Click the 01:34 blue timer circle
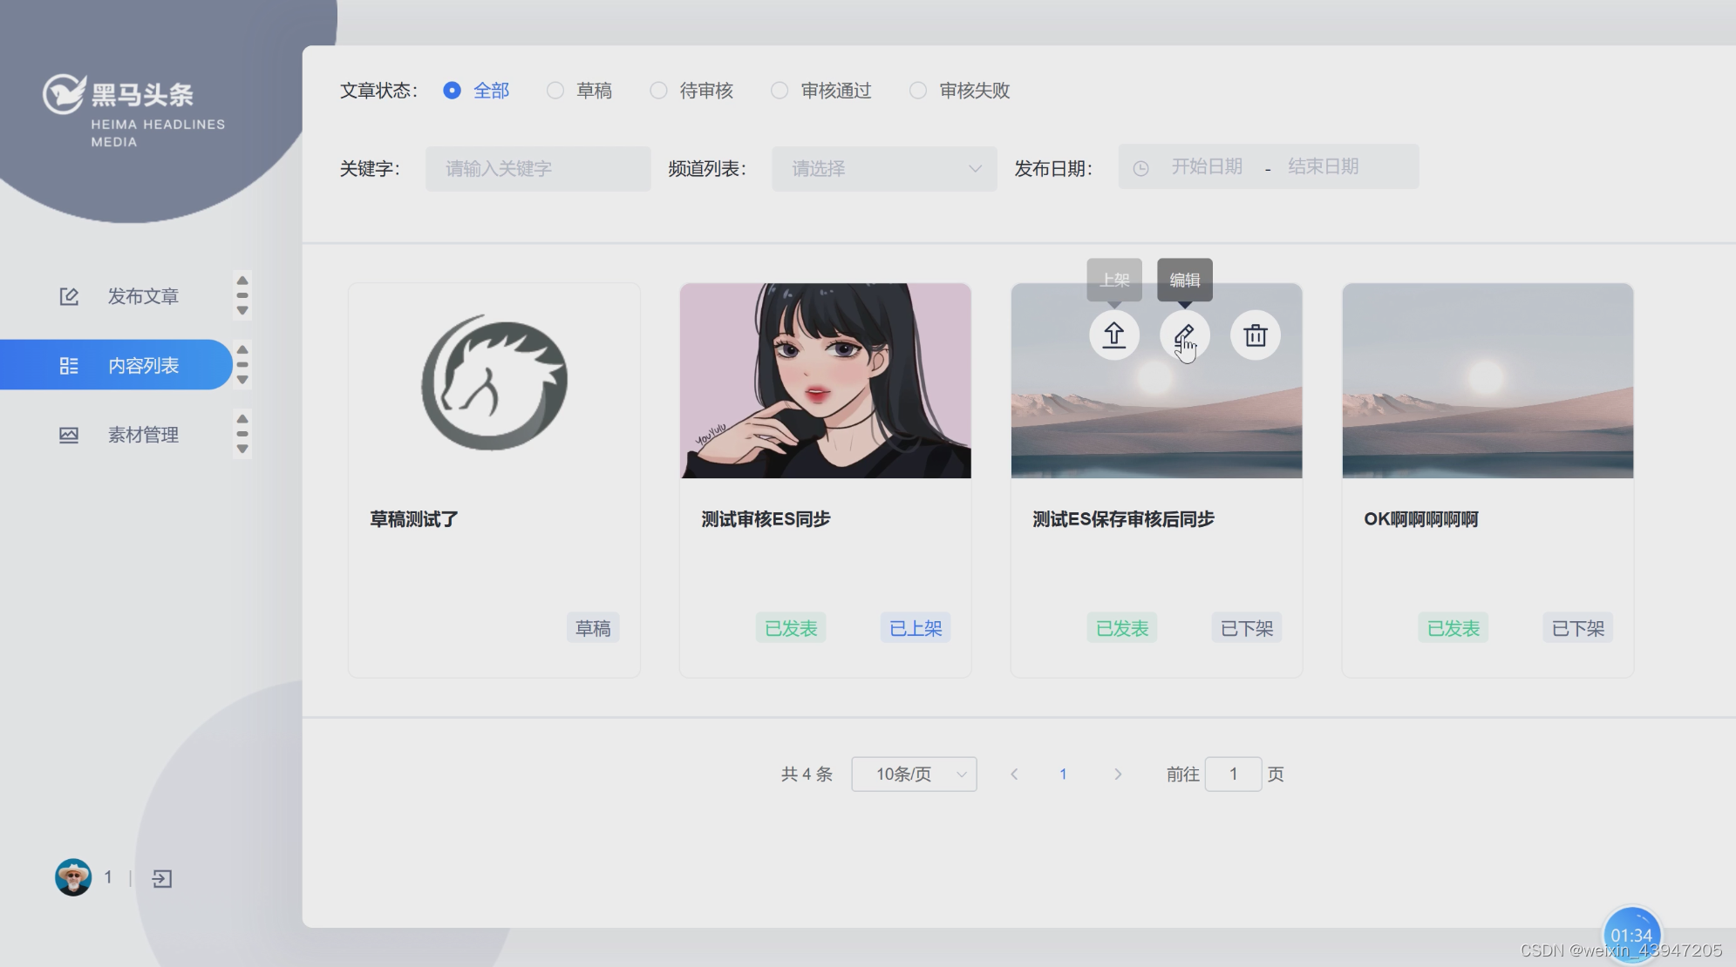 1630,934
